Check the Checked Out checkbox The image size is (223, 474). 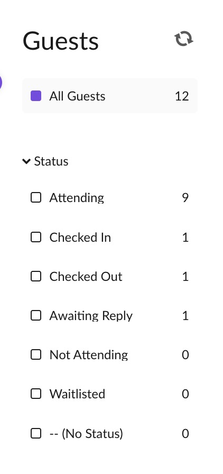pyautogui.click(x=36, y=276)
